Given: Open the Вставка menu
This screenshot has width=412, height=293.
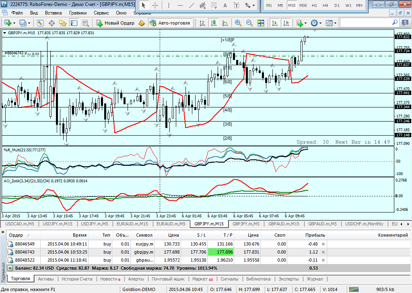Looking at the screenshot, I should pyautogui.click(x=54, y=13).
